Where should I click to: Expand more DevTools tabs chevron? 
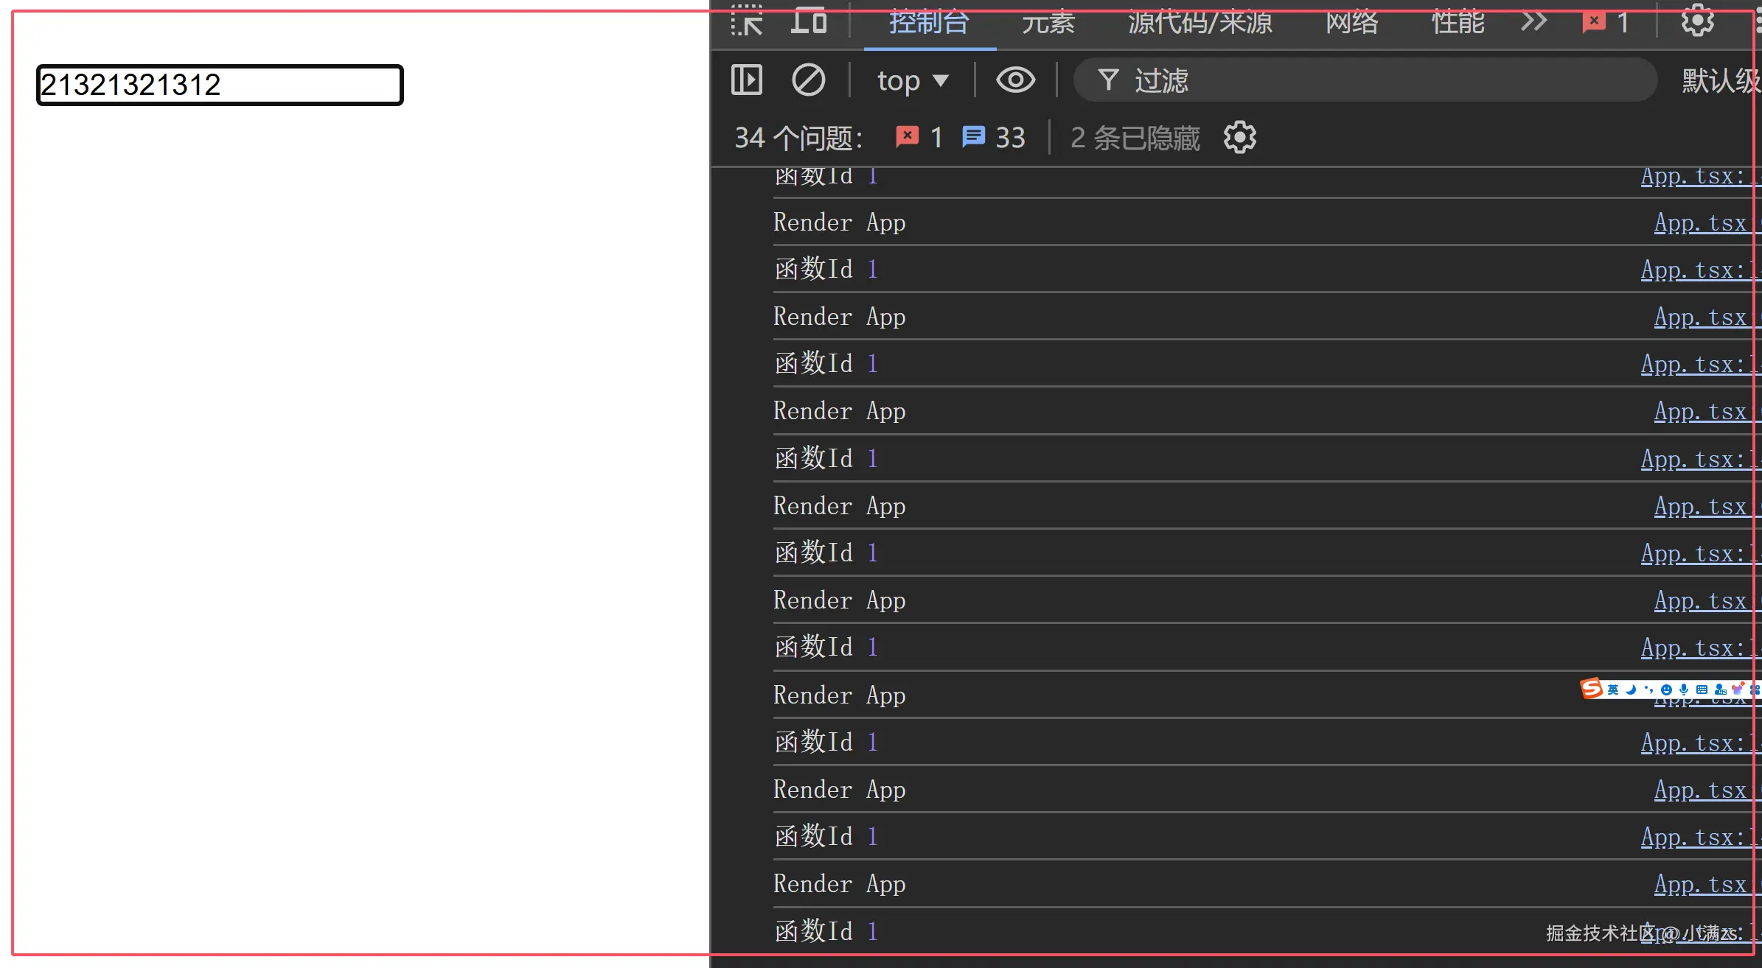click(x=1533, y=21)
